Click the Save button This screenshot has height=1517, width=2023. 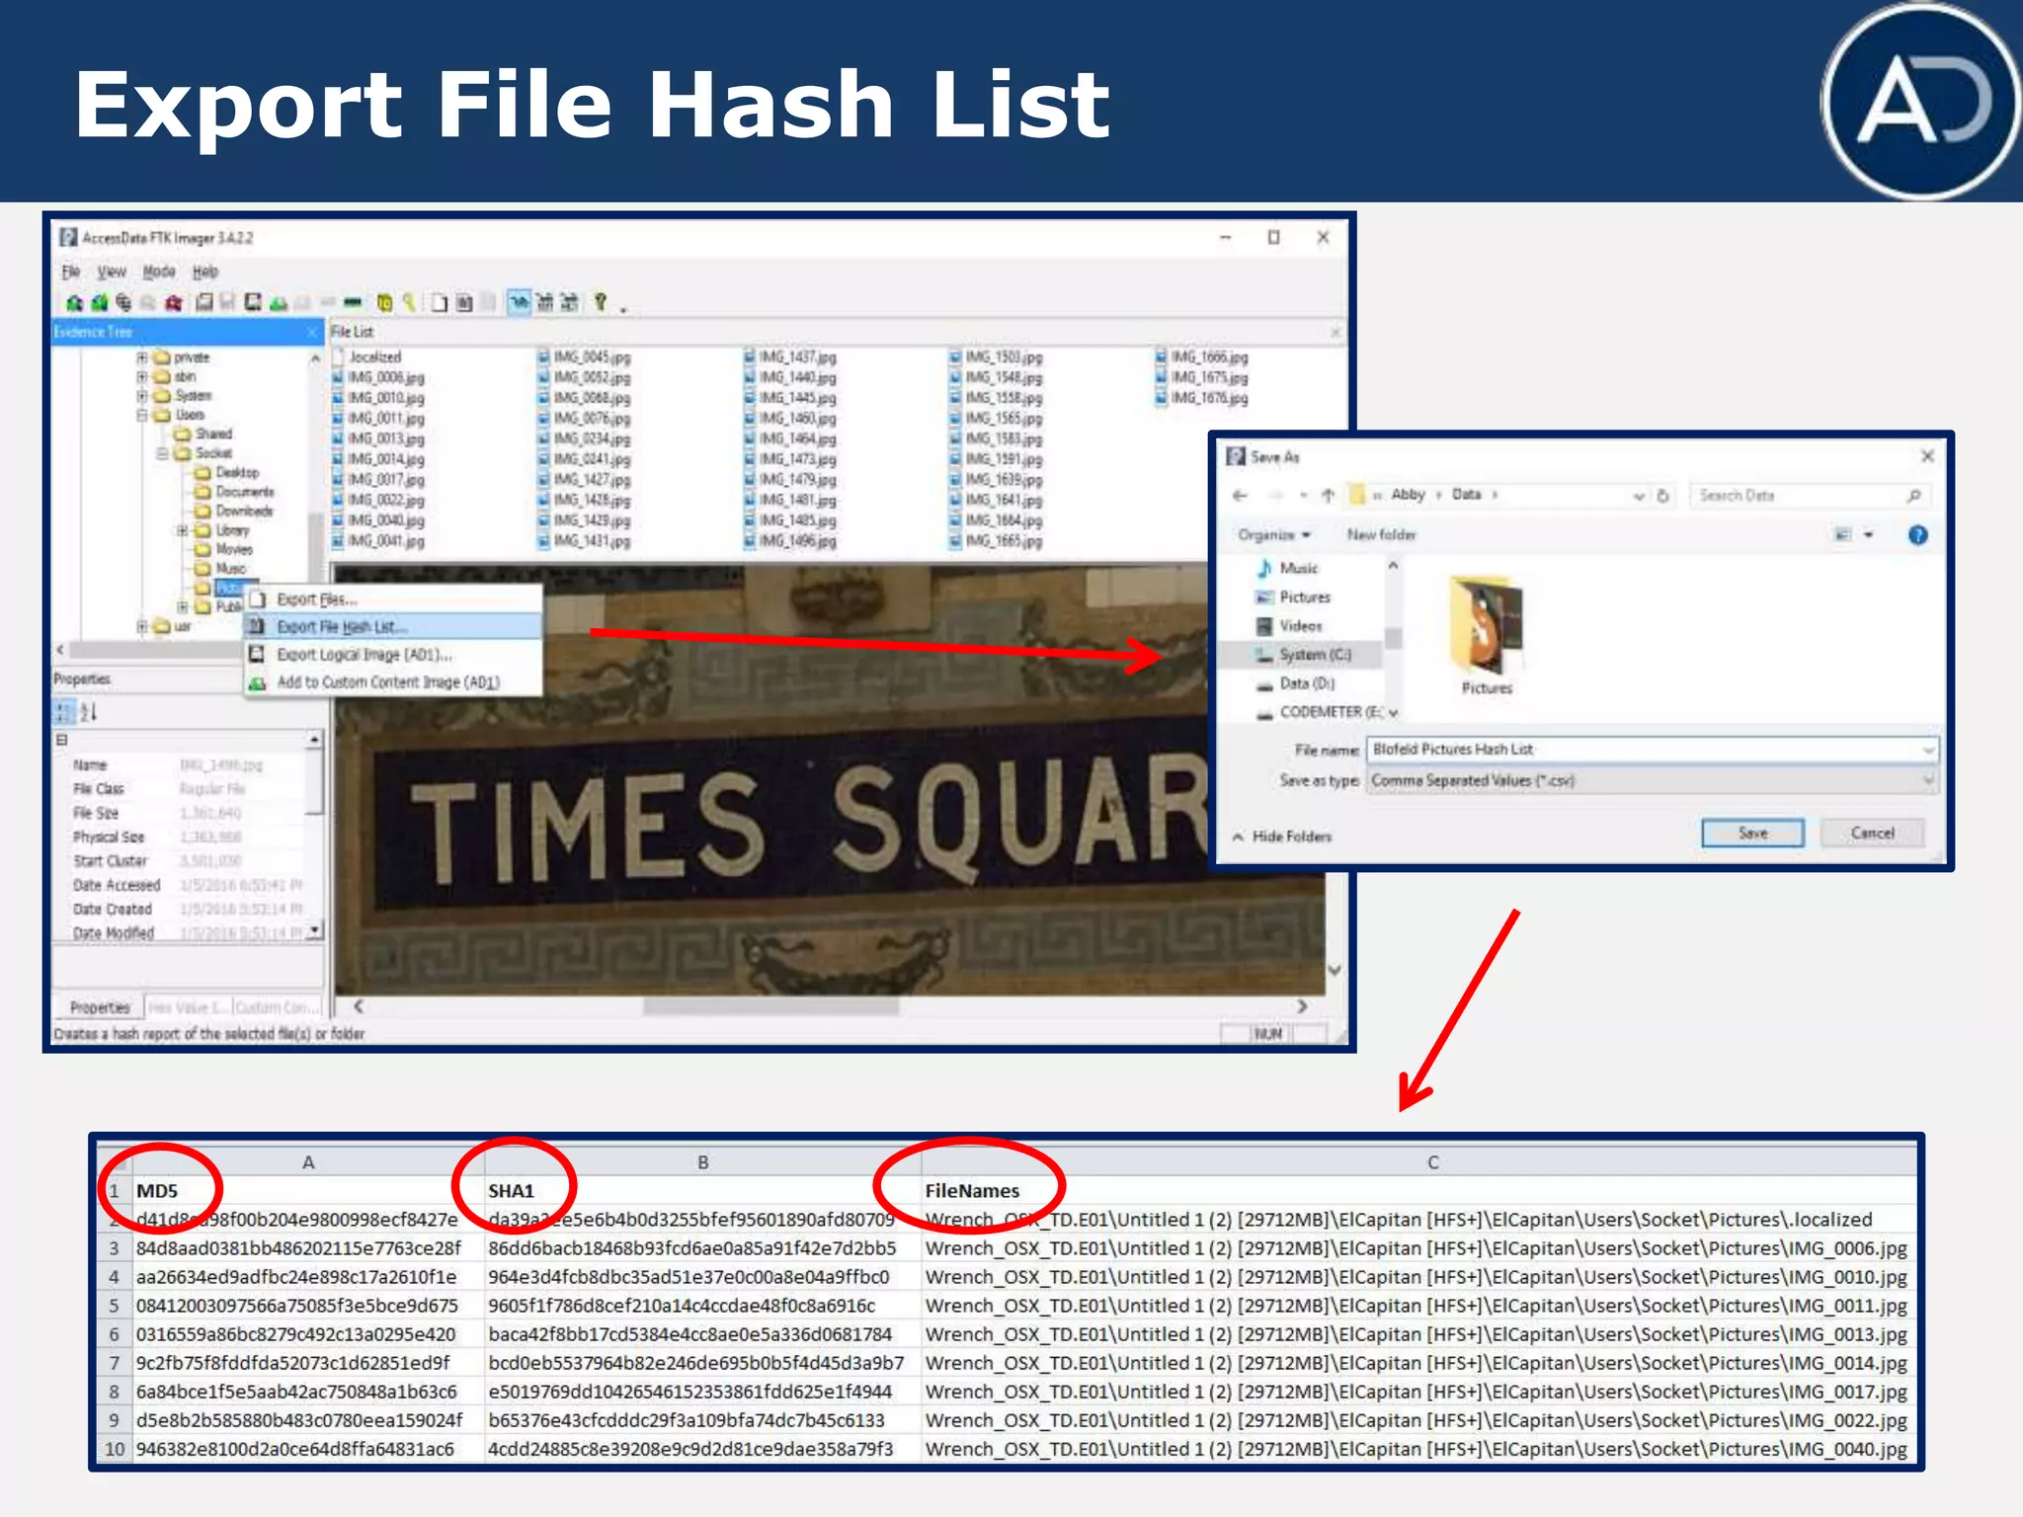tap(1752, 834)
